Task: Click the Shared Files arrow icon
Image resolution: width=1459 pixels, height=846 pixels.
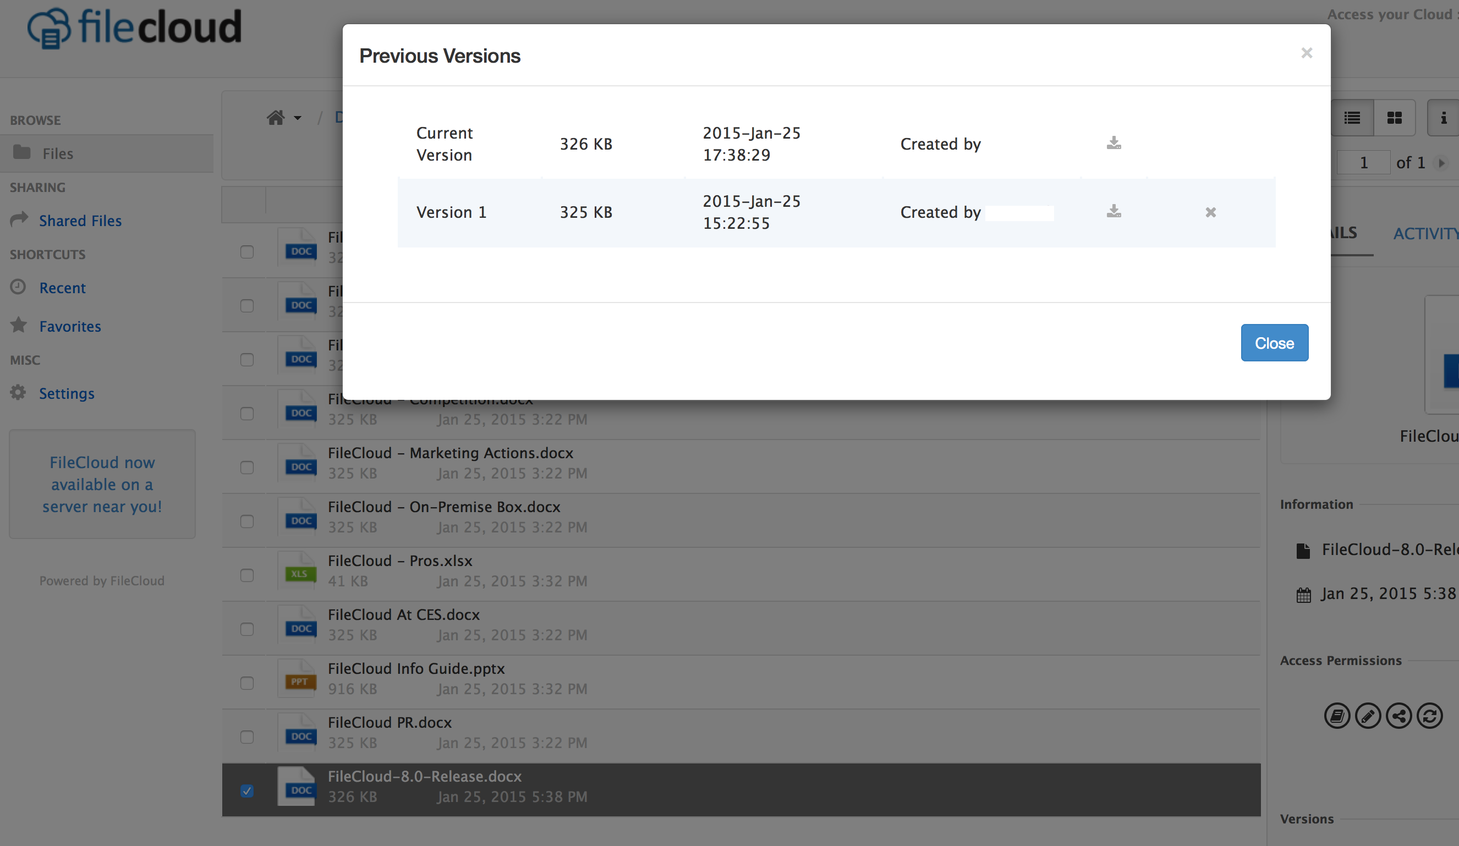Action: tap(19, 219)
